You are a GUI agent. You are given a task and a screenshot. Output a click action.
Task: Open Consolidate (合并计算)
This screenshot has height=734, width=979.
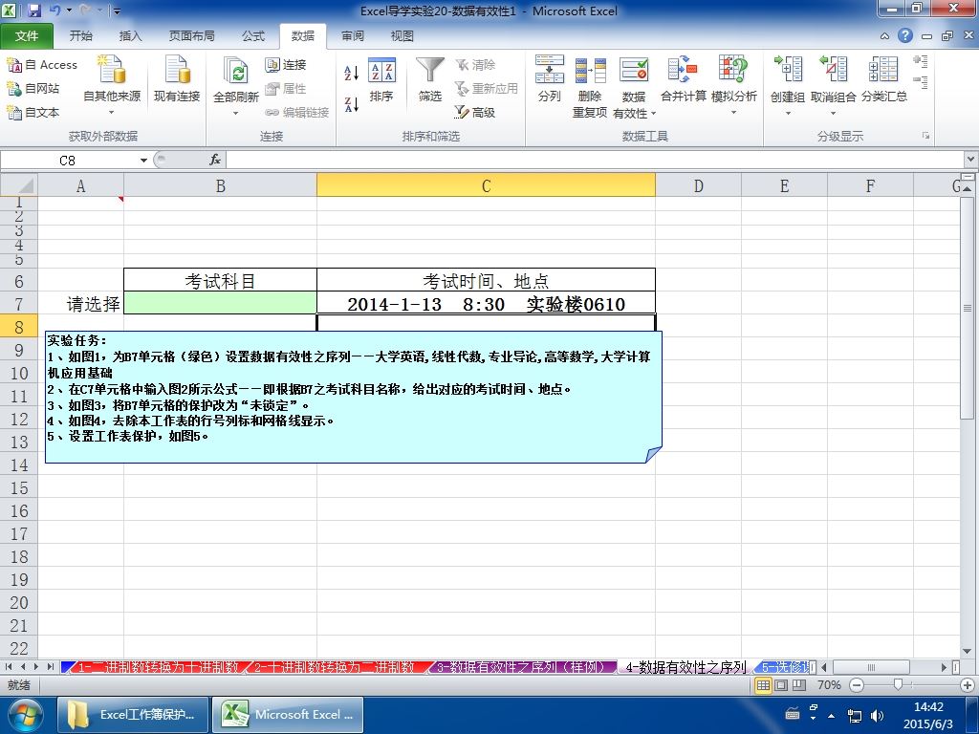683,79
